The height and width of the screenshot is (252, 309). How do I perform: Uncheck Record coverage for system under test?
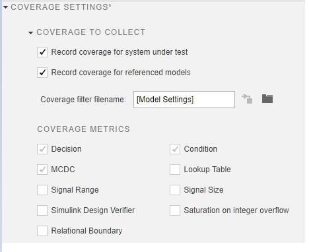point(42,52)
